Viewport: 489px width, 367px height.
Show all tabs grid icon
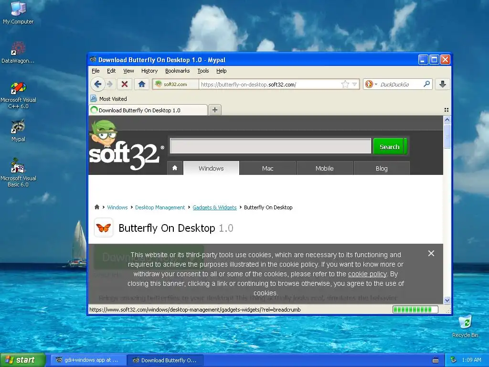pos(446,110)
